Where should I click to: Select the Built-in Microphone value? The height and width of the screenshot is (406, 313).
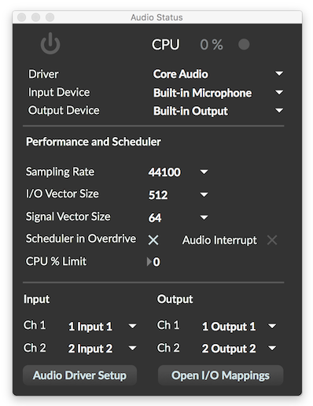point(202,93)
